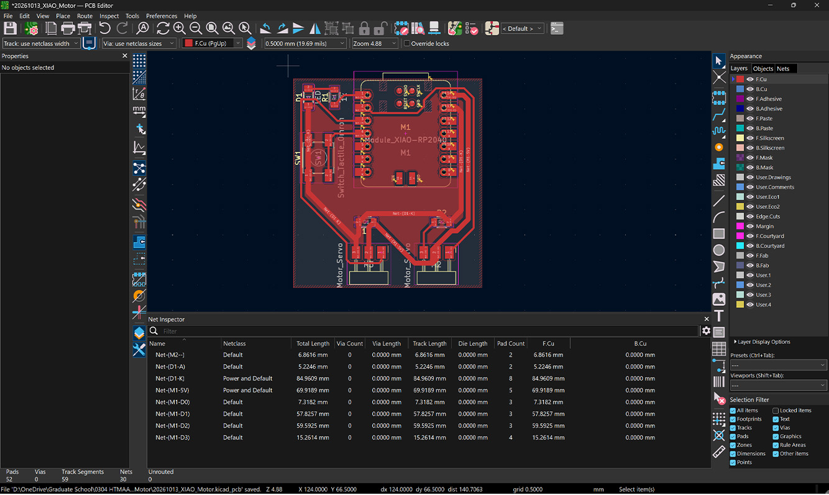The height and width of the screenshot is (495, 829).
Task: Expand Layer Display Options
Action: [763, 342]
